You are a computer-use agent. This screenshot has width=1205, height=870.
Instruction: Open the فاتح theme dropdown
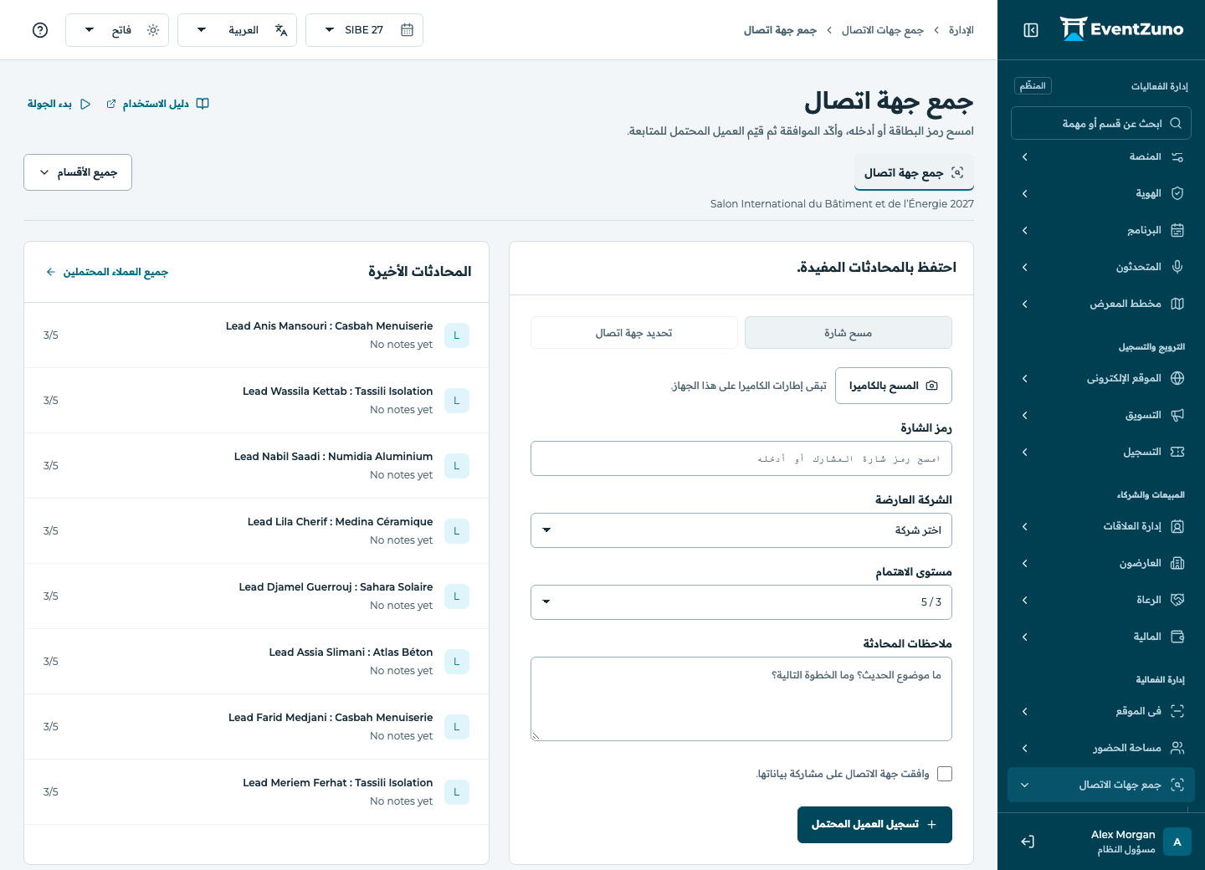point(117,30)
